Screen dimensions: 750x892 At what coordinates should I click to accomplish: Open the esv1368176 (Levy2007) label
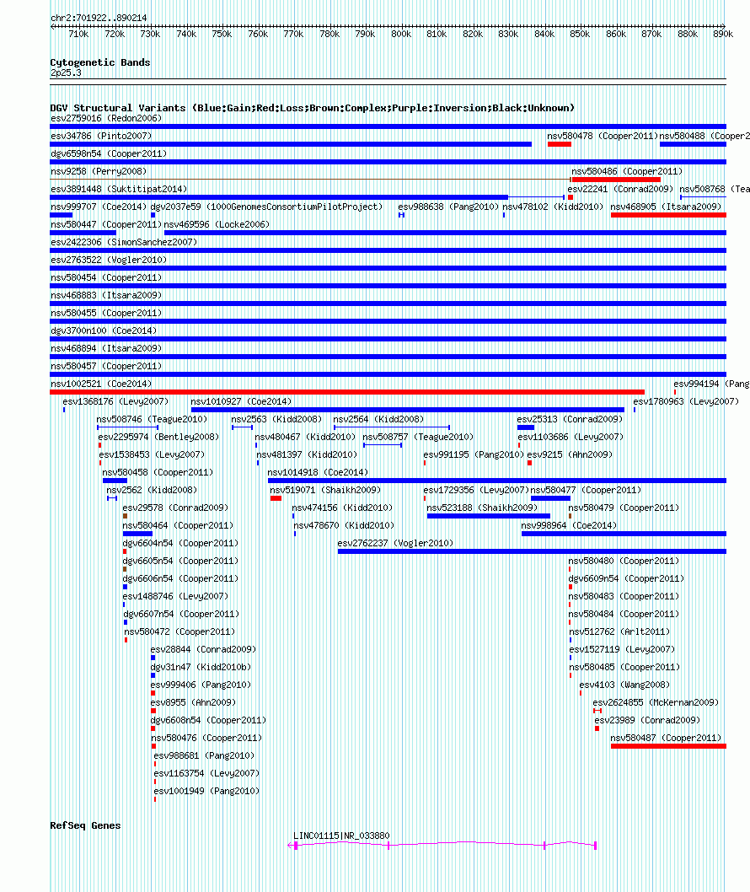[115, 401]
